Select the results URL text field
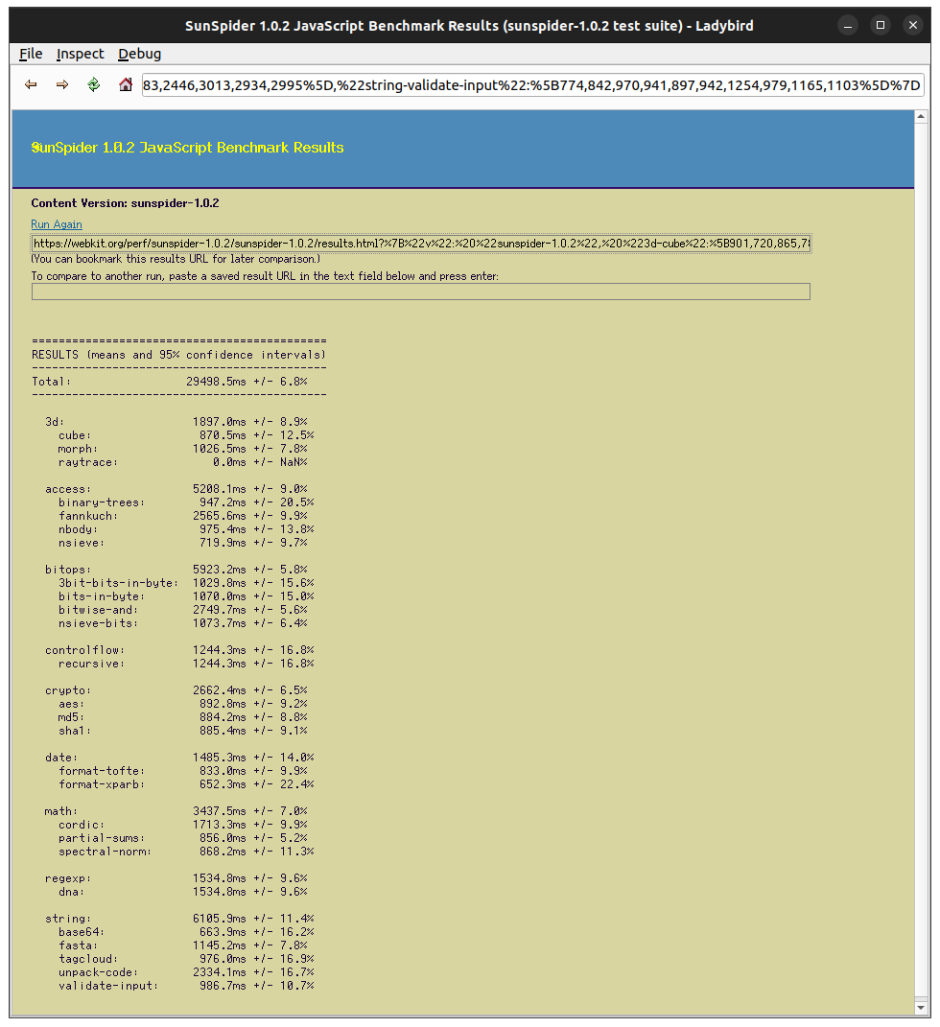The width and height of the screenshot is (940, 1027). tap(421, 243)
